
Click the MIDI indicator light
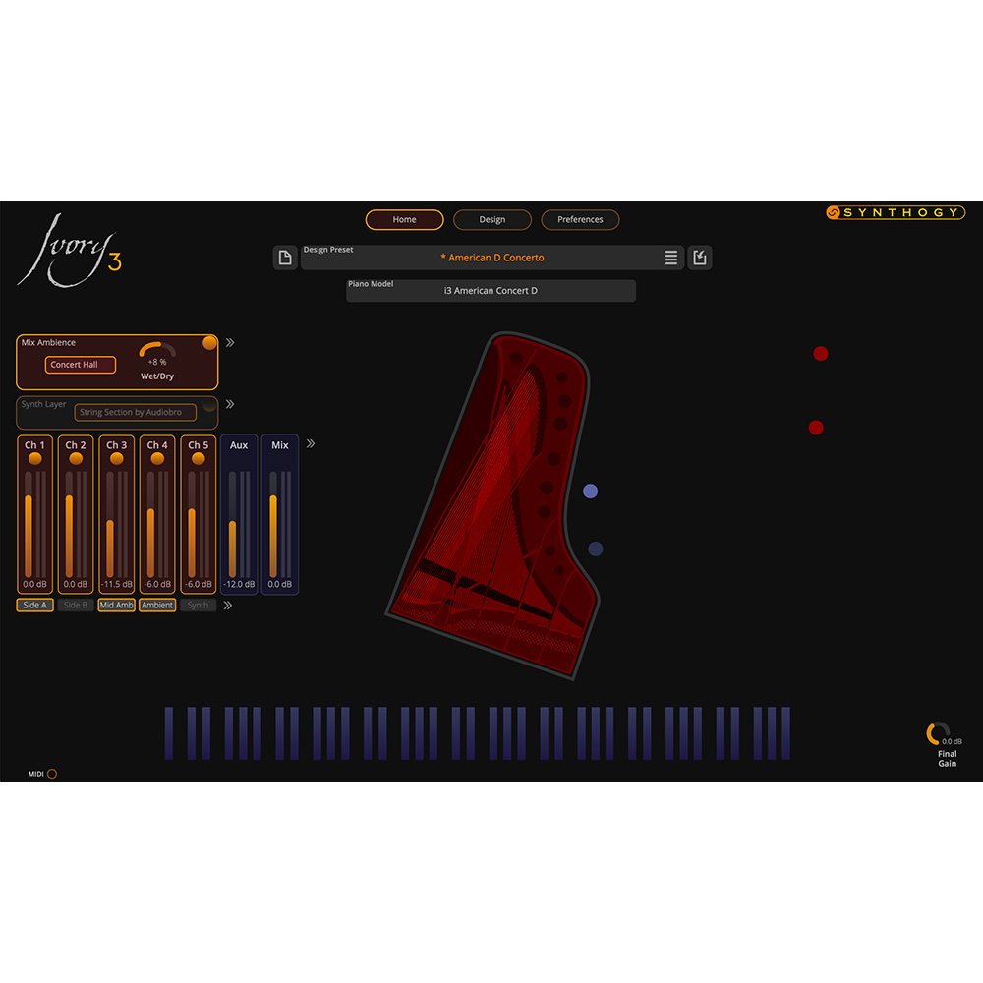pyautogui.click(x=52, y=774)
